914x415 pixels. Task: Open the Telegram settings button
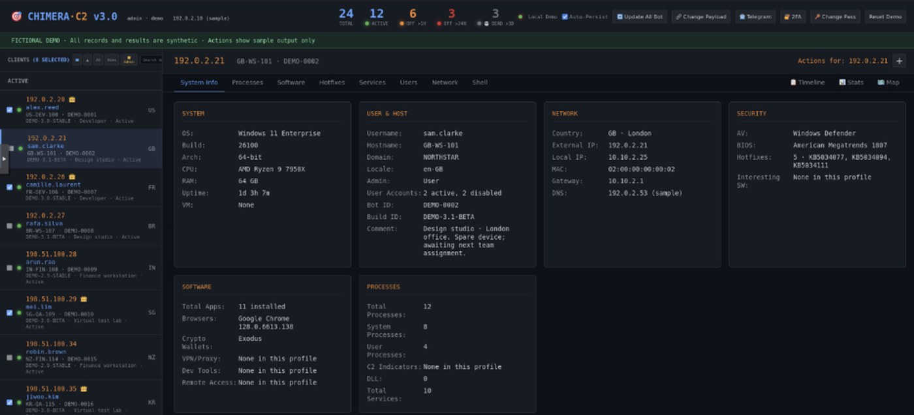755,17
